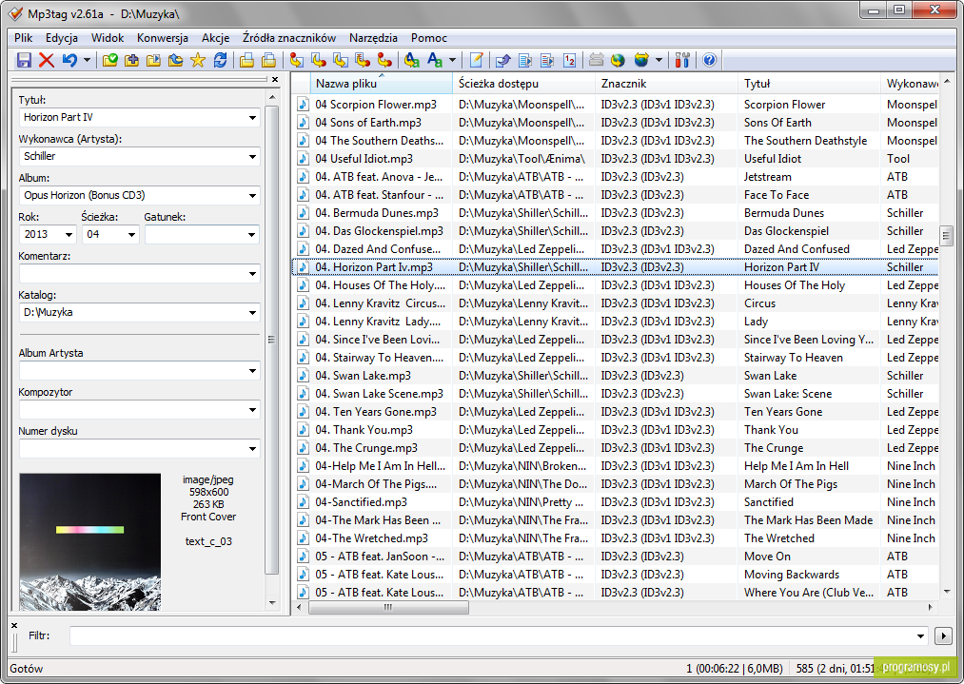Expand the Kompozytor dropdown

click(252, 410)
